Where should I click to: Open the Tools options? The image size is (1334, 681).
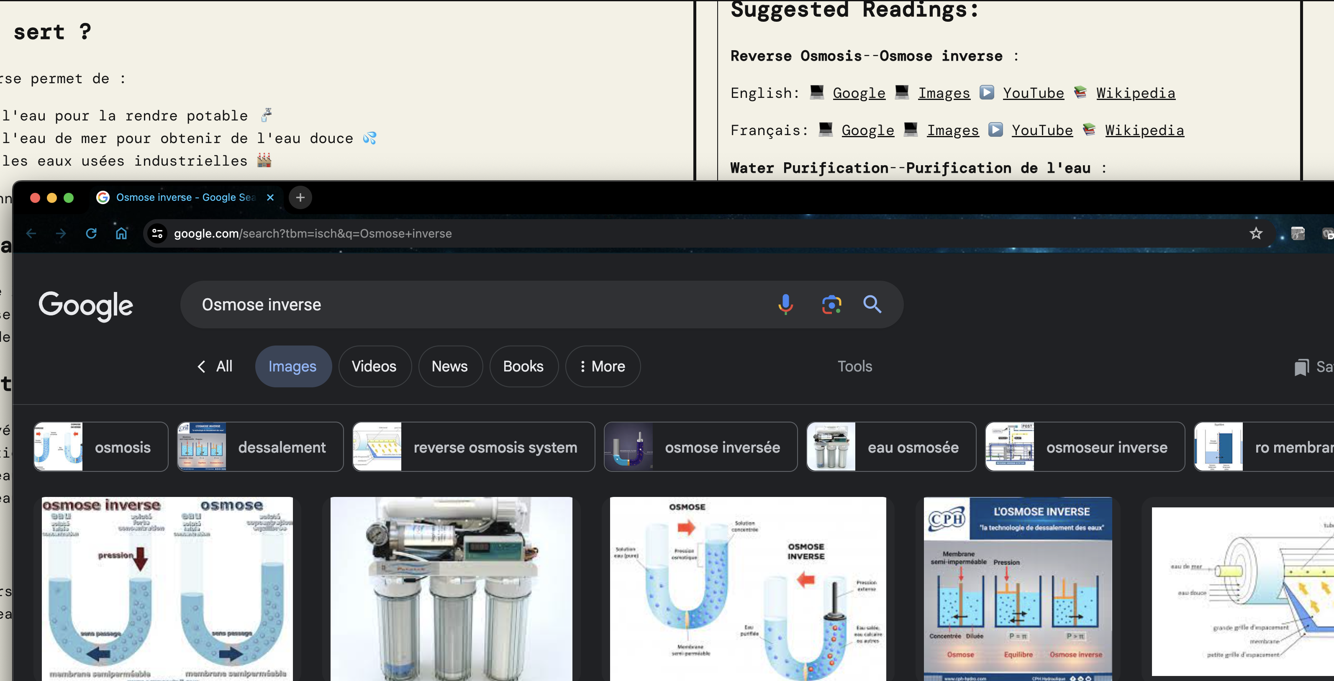854,366
